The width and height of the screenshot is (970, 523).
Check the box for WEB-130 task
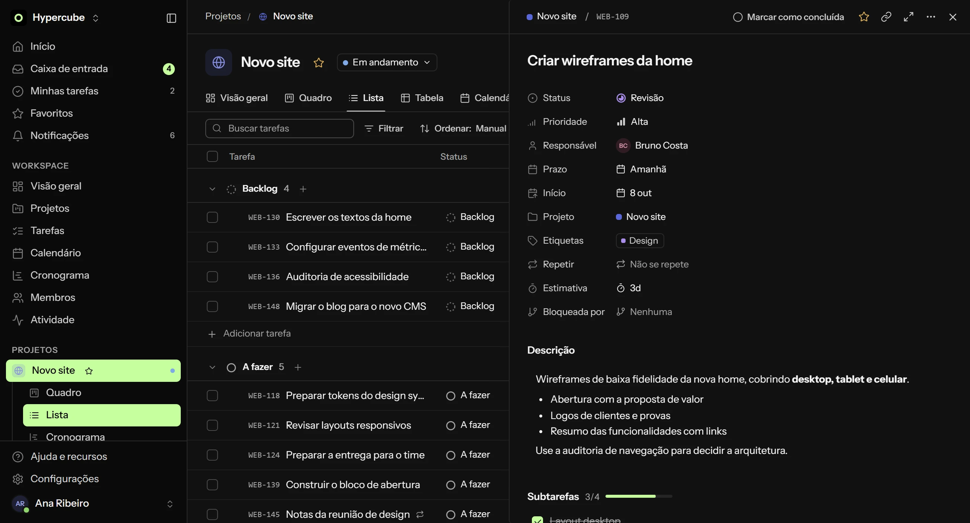click(212, 217)
